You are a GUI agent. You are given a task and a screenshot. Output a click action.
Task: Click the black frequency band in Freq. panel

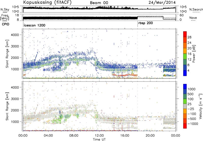point(80,18)
